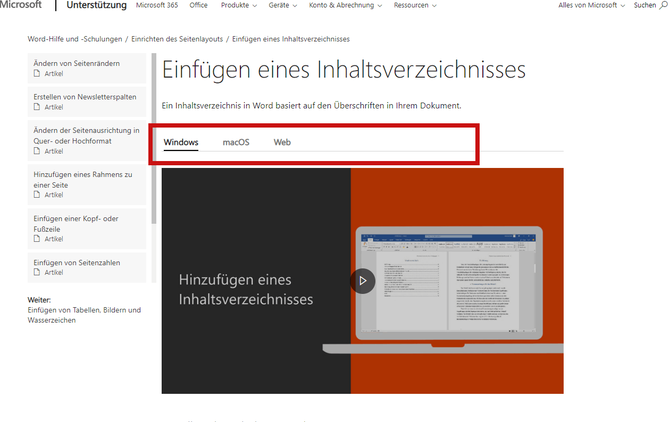Click the search magnifier icon
Image resolution: width=670 pixels, height=422 pixels.
coord(663,5)
